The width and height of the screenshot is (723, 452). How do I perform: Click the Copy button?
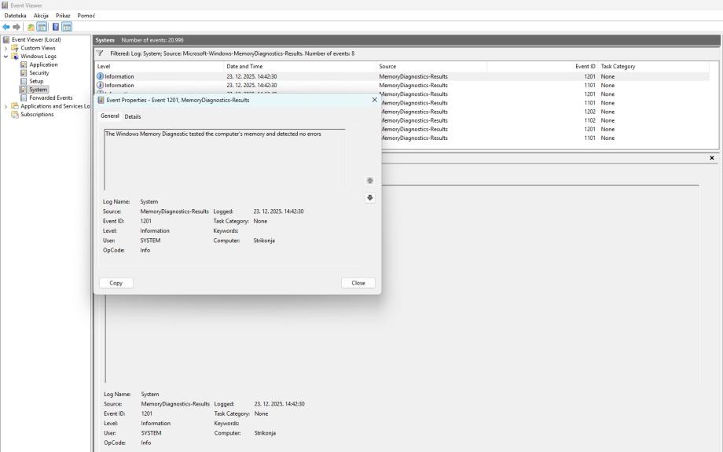click(x=116, y=283)
